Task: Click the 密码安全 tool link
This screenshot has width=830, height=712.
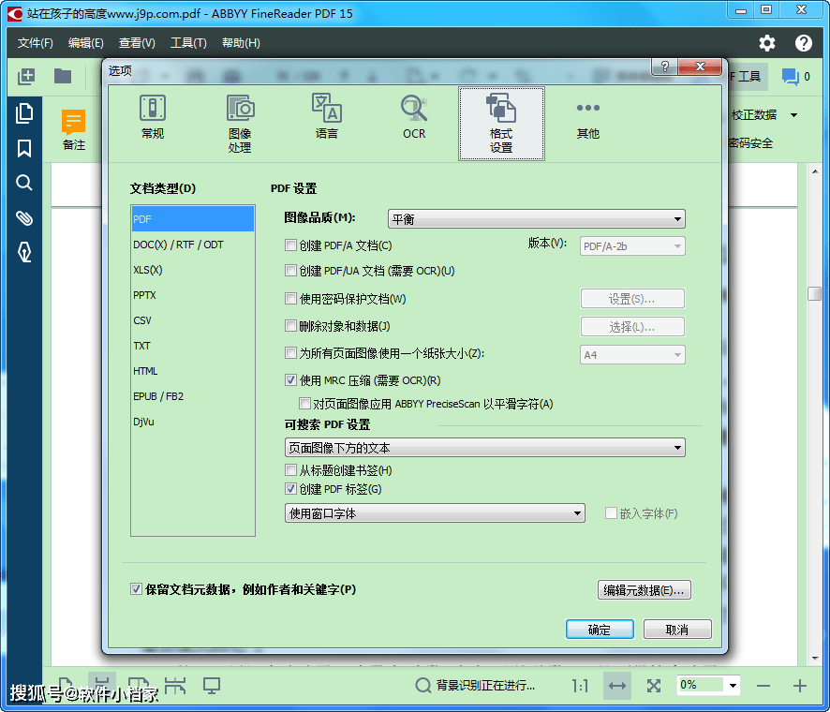Action: pos(750,143)
